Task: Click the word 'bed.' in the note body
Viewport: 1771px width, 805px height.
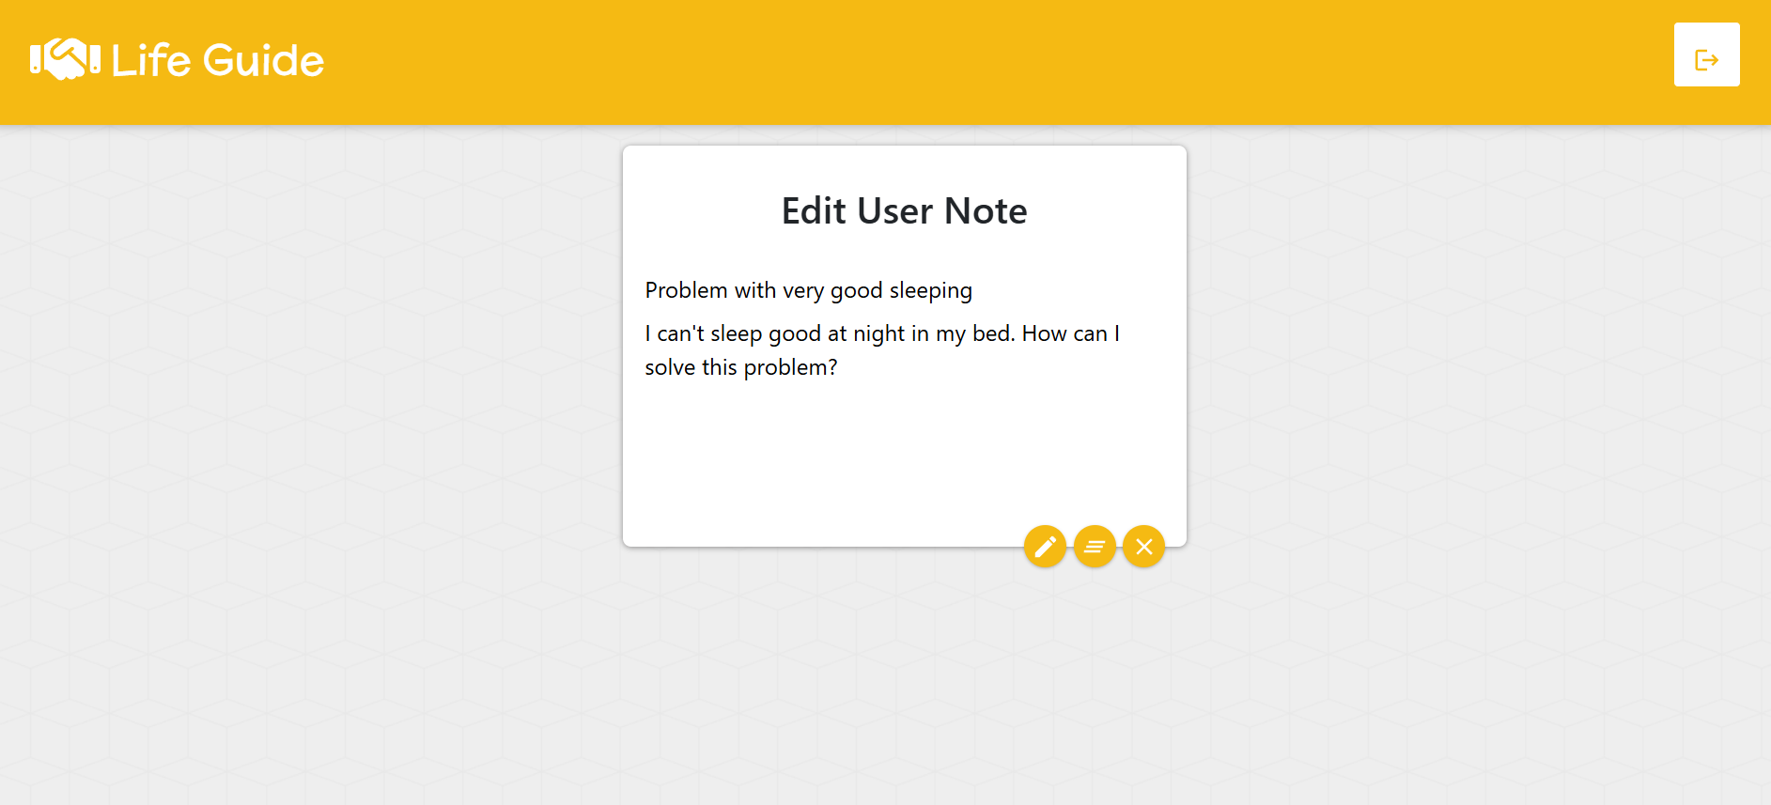Action: (x=993, y=333)
